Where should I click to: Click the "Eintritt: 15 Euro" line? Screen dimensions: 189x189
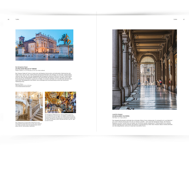pyautogui.click(x=20, y=84)
